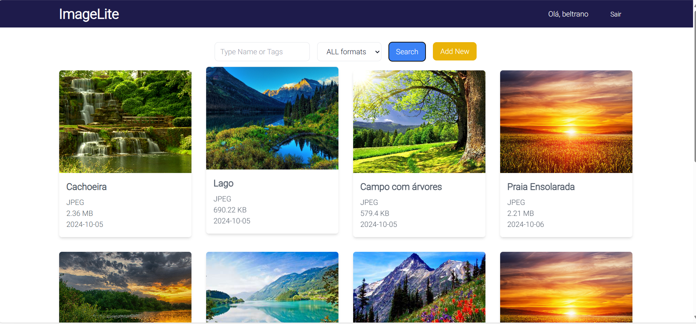
Task: Click the Campo com árvores title
Action: click(401, 187)
